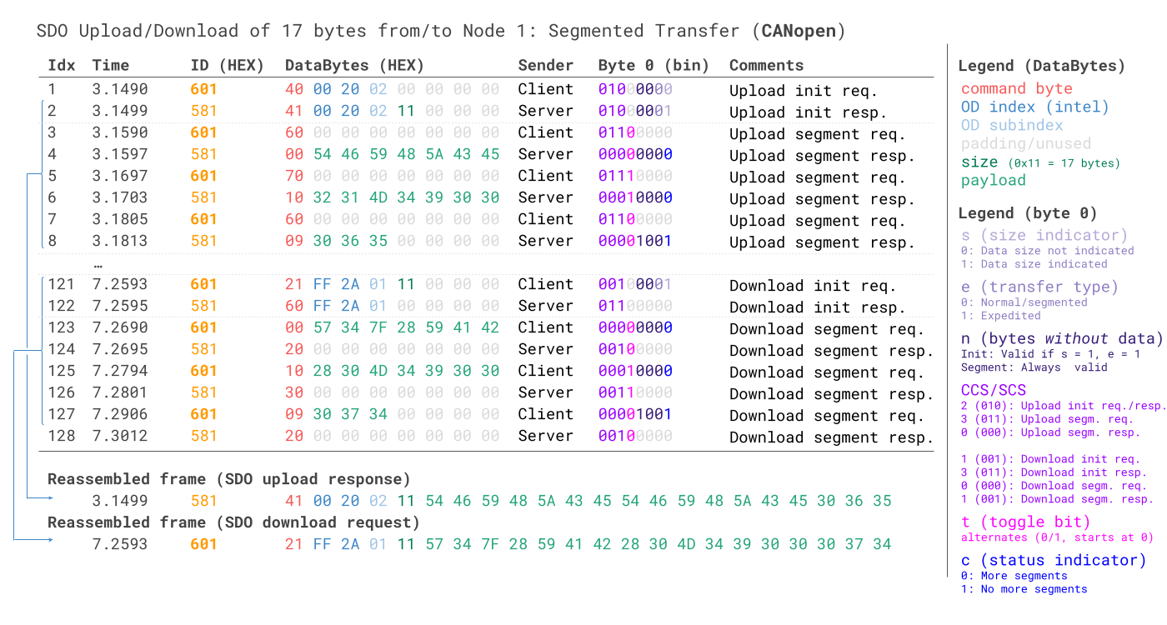Click 'CCS/SCS' legend entry
The image size is (1167, 625).
click(994, 389)
